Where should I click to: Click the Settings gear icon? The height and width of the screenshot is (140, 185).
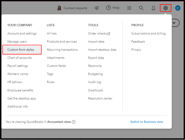point(166,8)
